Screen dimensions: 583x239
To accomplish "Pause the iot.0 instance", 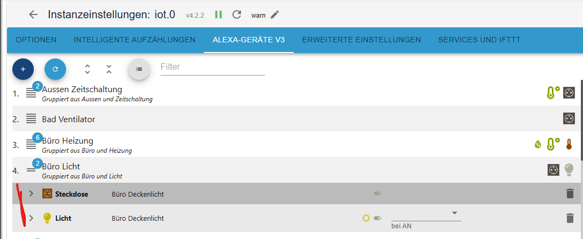I will click(x=218, y=14).
